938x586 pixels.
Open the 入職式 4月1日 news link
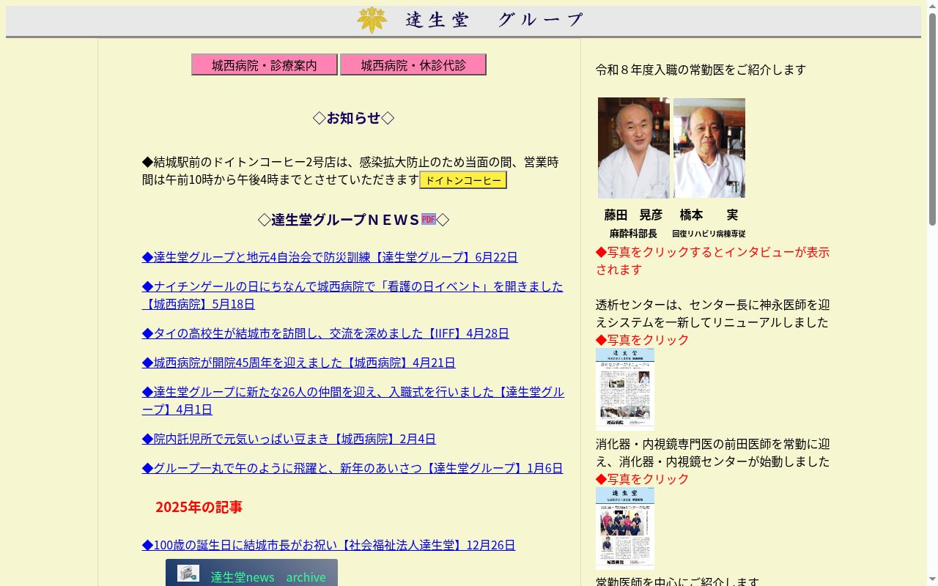(x=353, y=401)
